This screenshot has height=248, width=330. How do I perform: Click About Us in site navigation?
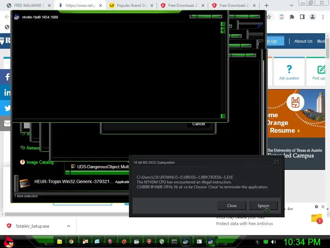click(303, 41)
